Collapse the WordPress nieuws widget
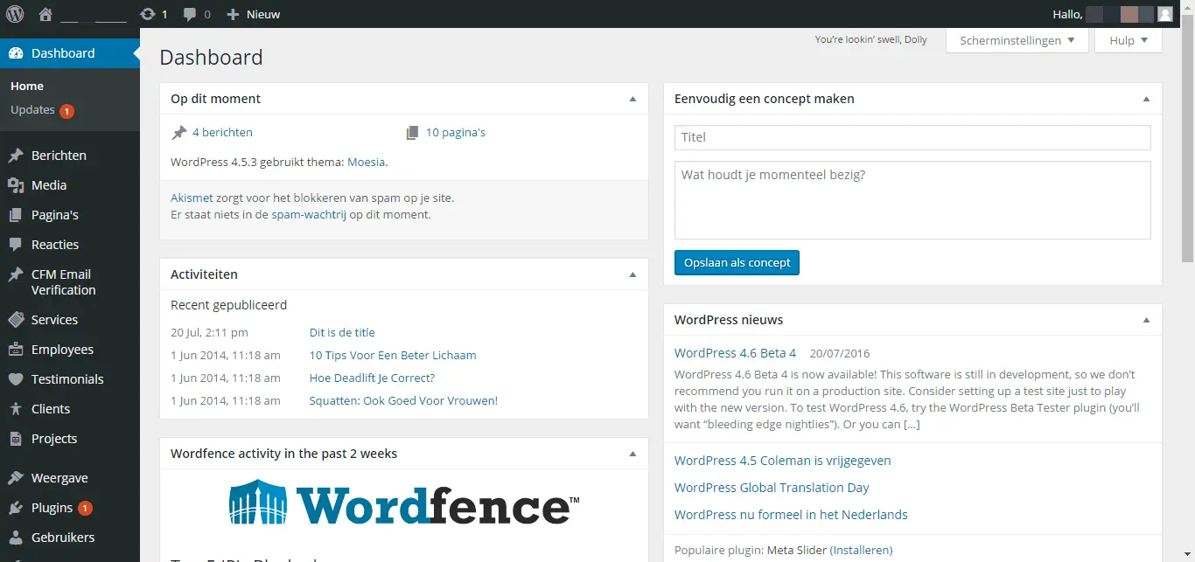 pos(1146,320)
